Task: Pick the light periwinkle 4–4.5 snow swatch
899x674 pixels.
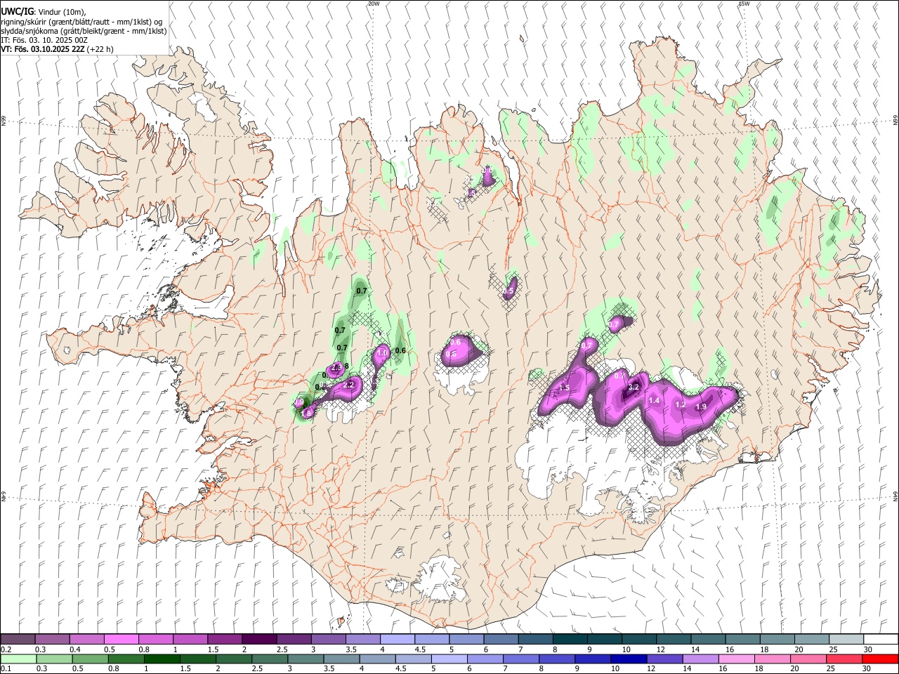Action: point(398,640)
